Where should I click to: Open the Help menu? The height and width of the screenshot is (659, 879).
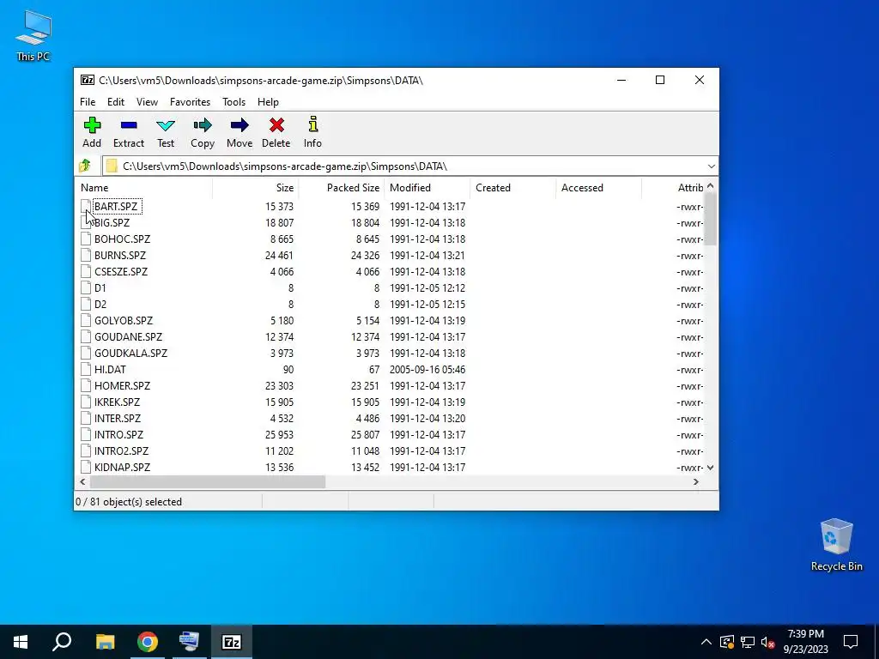268,102
